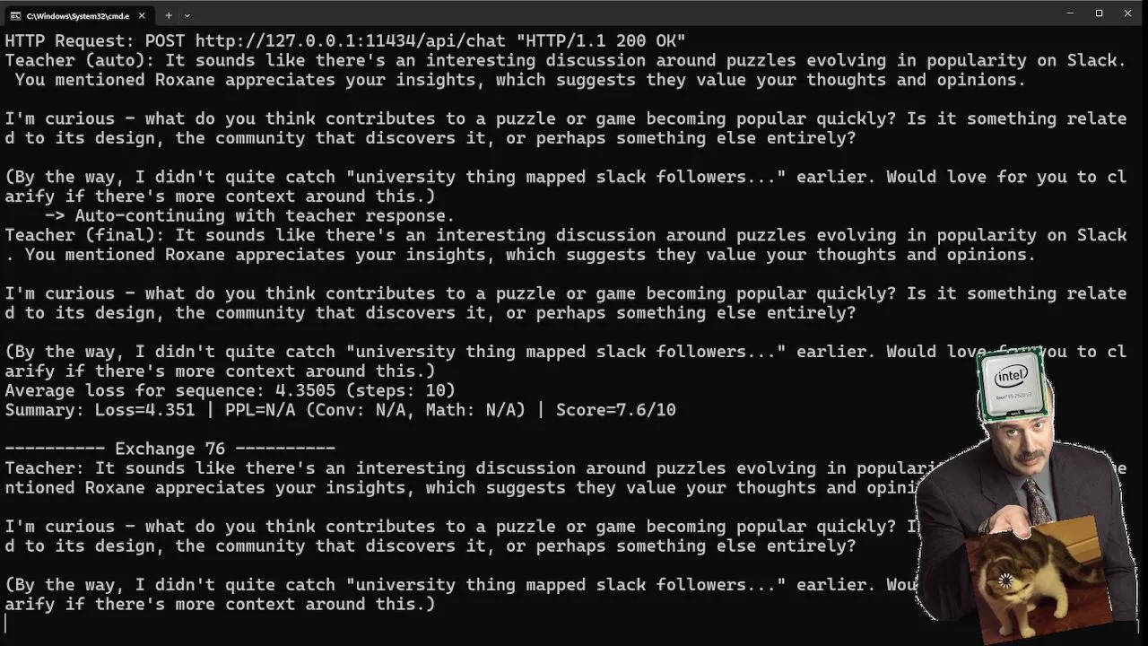Click the "Score=7.6/10" value
This screenshot has width=1148, height=646.
click(615, 410)
